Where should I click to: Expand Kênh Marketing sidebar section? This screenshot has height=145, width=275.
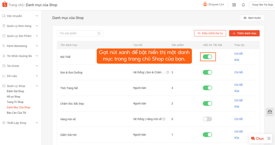(x=37, y=45)
